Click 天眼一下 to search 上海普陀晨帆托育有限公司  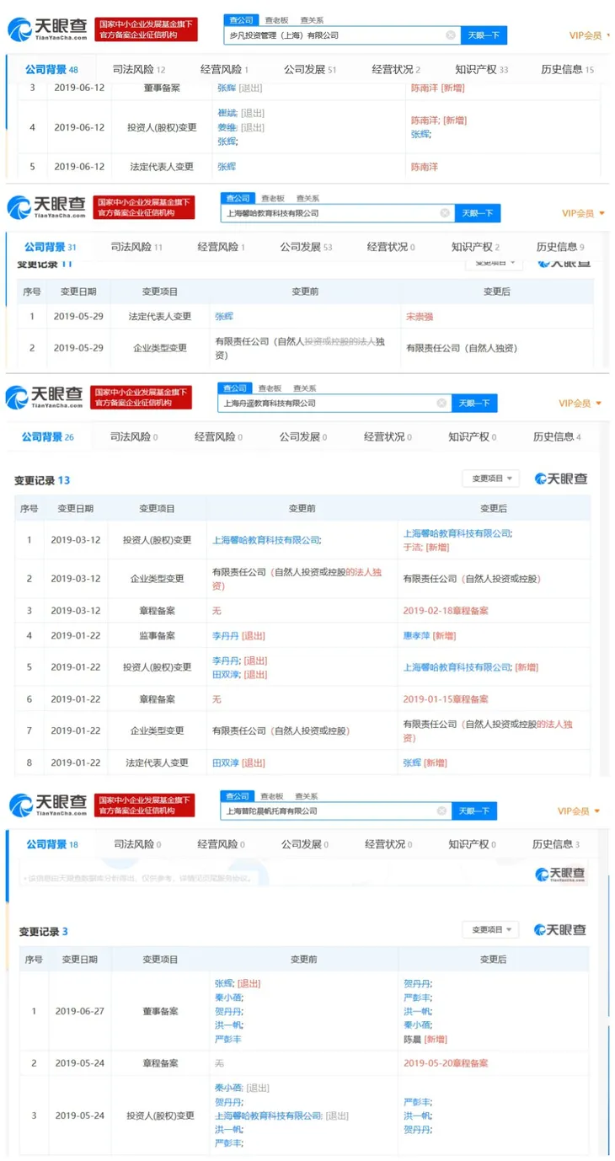[x=475, y=811]
